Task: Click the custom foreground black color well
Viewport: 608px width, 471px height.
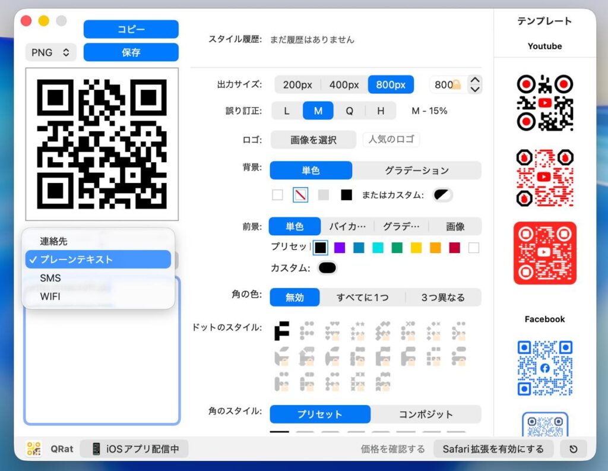Action: [x=327, y=268]
